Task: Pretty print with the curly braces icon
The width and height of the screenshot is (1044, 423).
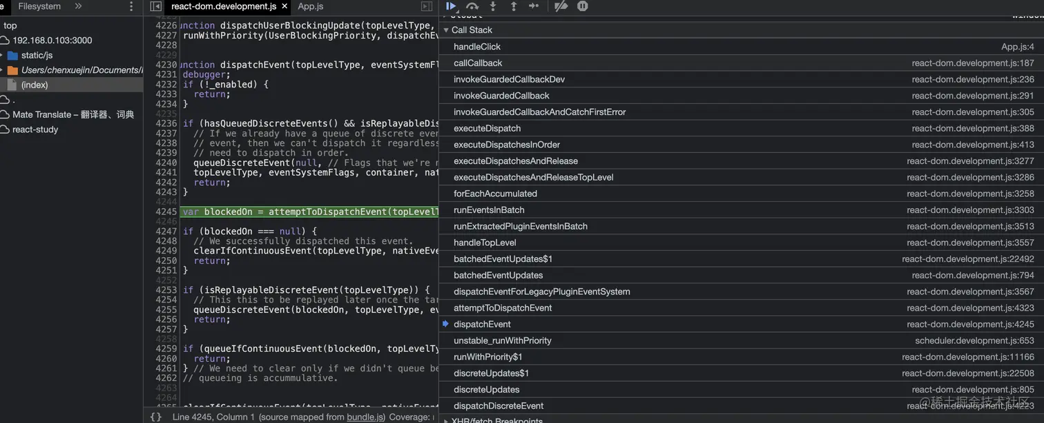Action: pyautogui.click(x=156, y=417)
